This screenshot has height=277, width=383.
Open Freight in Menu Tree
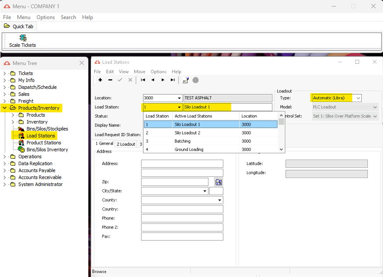click(26, 101)
